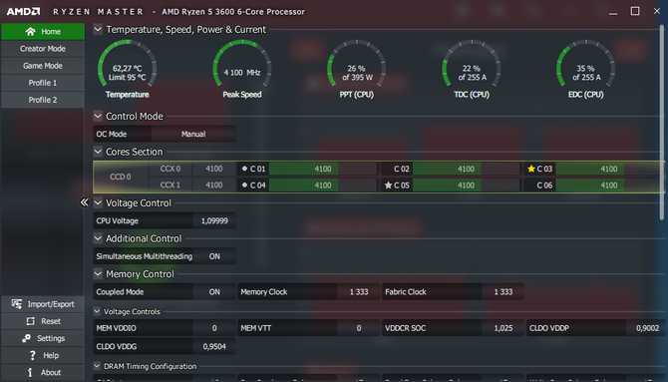Click the Temperature gauge
Image resolution: width=668 pixels, height=382 pixels.
127,64
